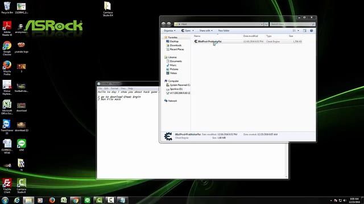
Task: Open the Adobe Reader XI desktop shortcut
Action: [x=7, y=28]
